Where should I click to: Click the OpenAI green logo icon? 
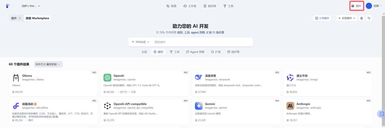[x=107, y=78]
